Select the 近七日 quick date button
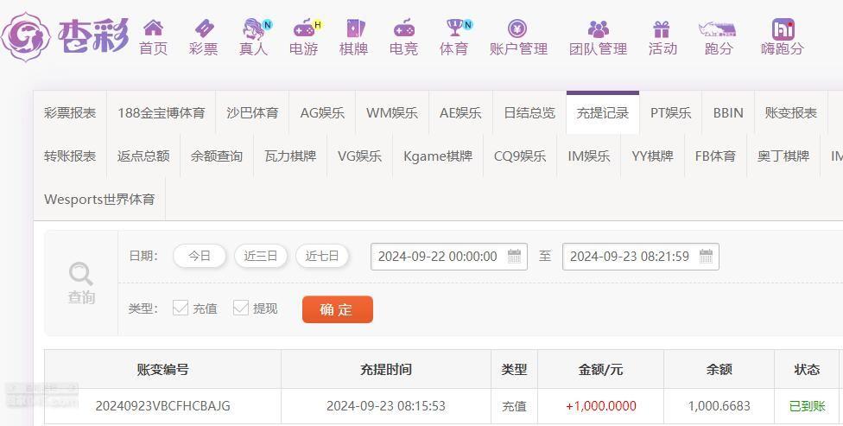The height and width of the screenshot is (426, 843). point(322,256)
